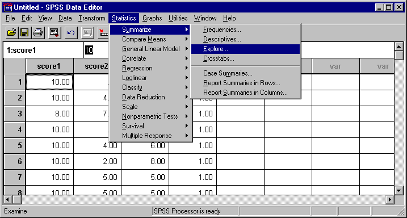Click the horizontal scrollbar thumb
The height and width of the screenshot is (218, 407).
tap(17, 200)
